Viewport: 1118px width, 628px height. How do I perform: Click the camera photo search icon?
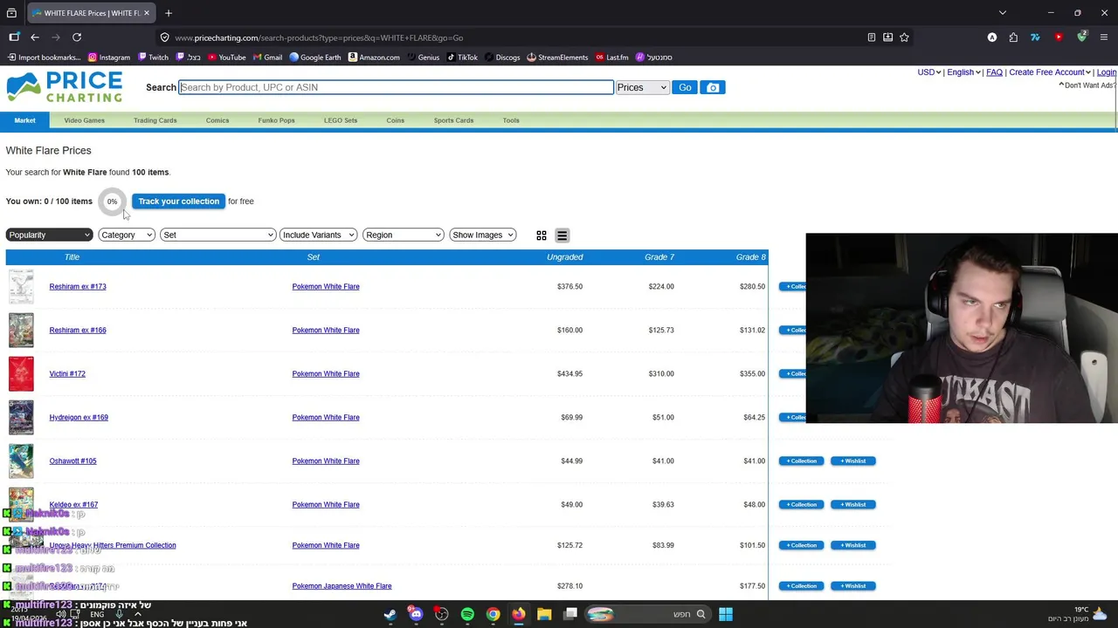pyautogui.click(x=713, y=87)
